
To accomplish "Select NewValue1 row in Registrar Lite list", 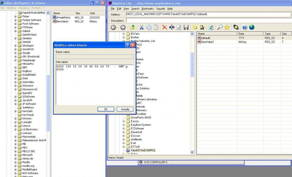I will (207, 42).
